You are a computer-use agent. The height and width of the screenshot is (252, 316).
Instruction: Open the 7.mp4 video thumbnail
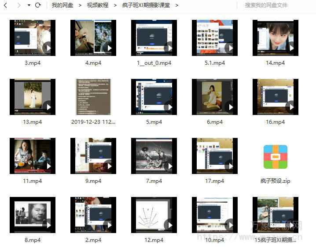(x=154, y=156)
